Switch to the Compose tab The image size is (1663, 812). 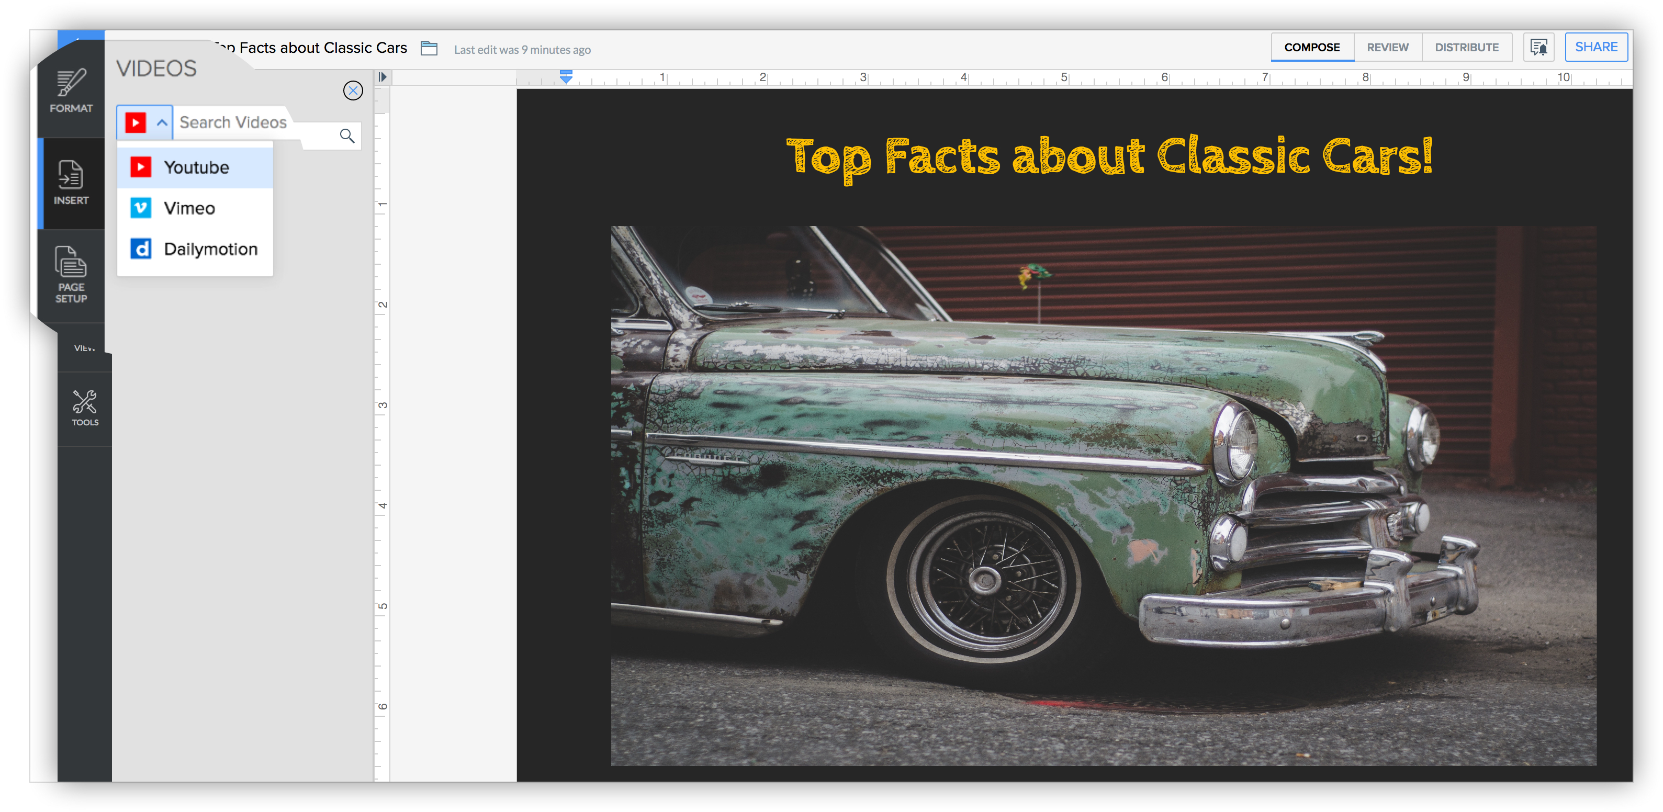1311,48
